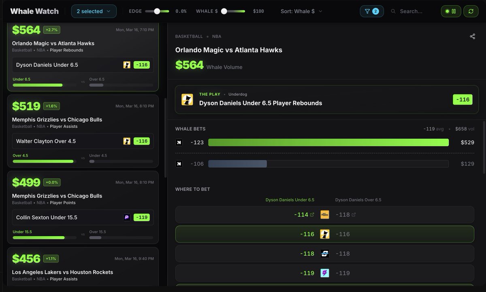
Task: Click the Dyson Daniels Over 6.5 column header
Action: 358,200
